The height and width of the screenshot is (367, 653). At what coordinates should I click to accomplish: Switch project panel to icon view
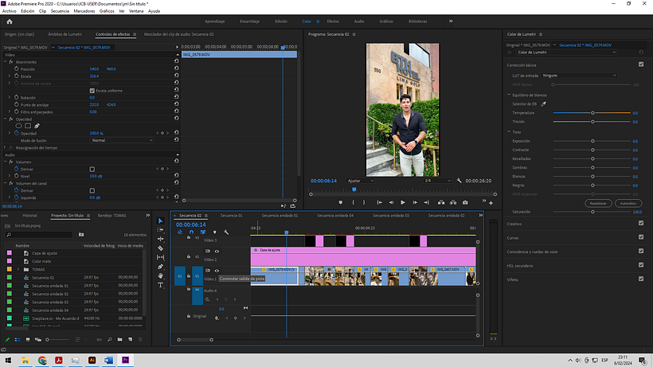(28, 340)
